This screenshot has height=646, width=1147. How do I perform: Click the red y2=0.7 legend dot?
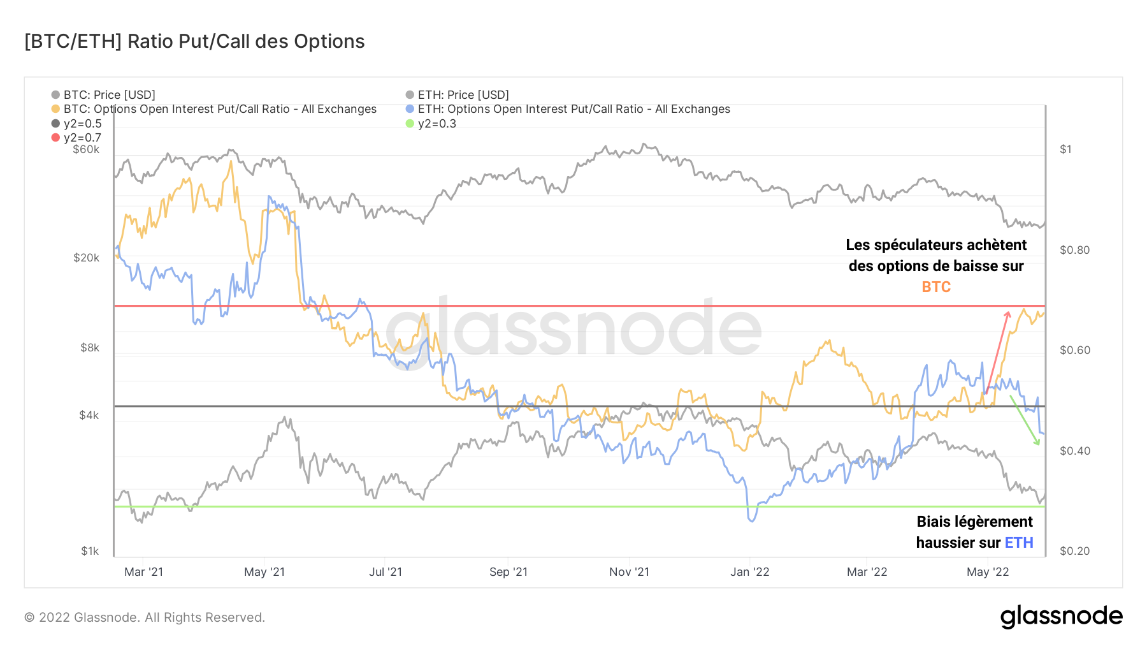[x=55, y=138]
